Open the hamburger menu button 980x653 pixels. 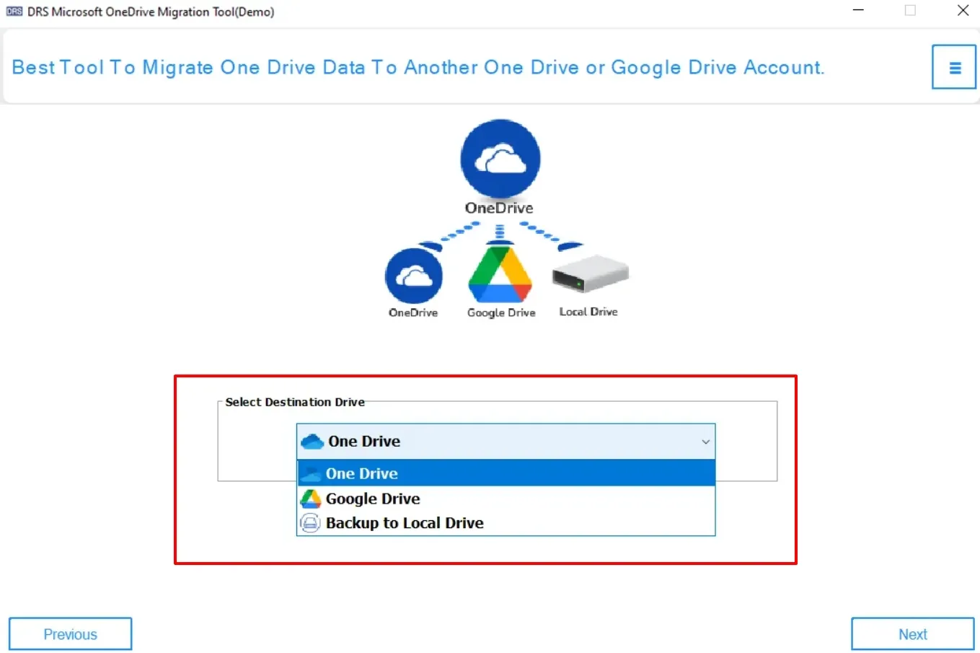coord(953,67)
